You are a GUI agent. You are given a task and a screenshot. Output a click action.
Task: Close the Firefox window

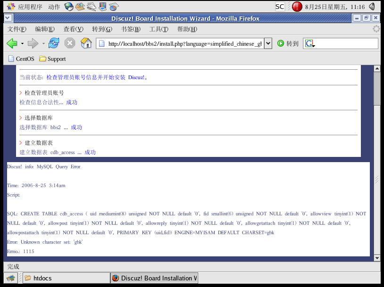point(376,18)
